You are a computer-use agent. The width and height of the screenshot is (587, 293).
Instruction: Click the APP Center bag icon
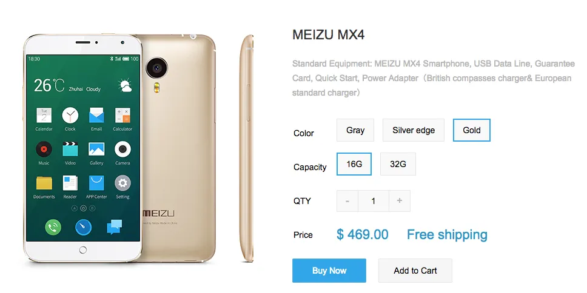[96, 183]
